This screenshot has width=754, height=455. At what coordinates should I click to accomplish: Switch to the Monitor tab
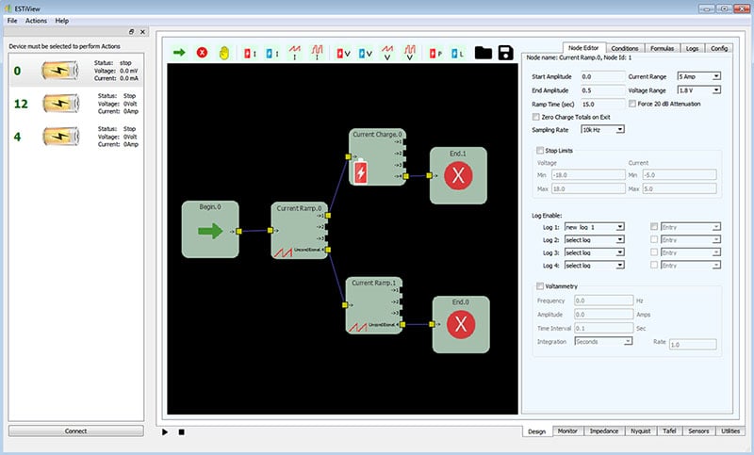click(x=567, y=431)
